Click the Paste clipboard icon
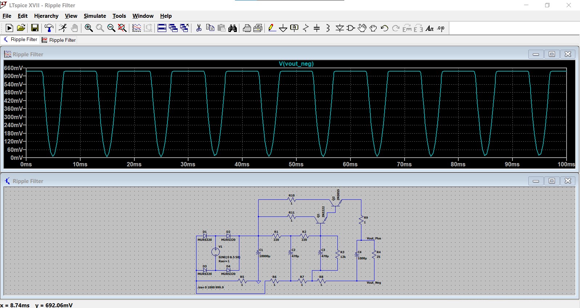This screenshot has width=580, height=308. 221,28
